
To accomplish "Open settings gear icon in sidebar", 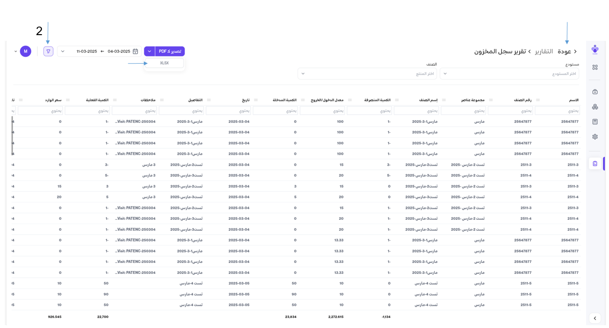I will 595,137.
